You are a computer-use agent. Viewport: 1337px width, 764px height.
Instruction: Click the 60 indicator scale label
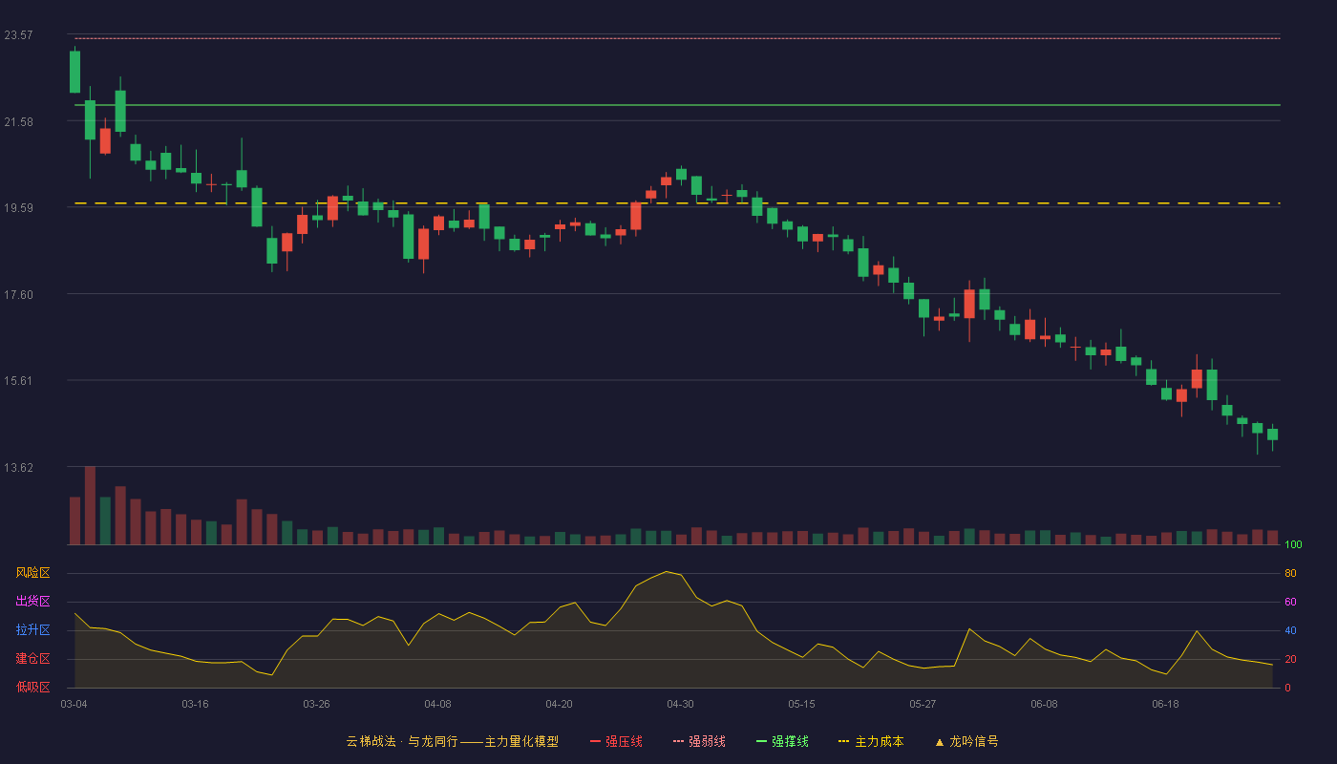(x=1290, y=603)
